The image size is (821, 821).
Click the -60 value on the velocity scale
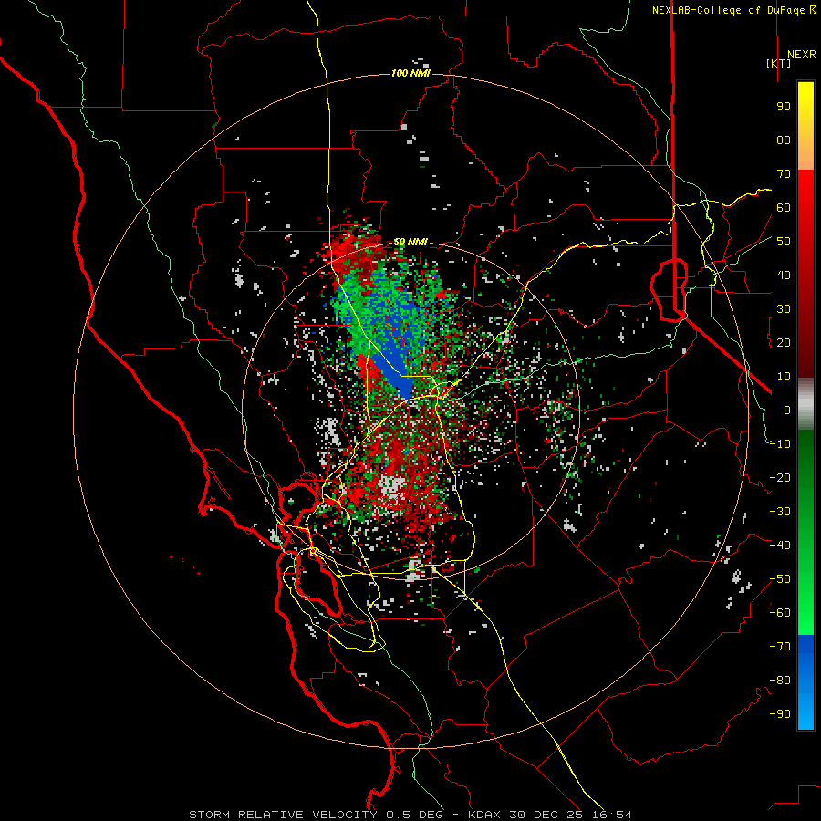coord(780,613)
